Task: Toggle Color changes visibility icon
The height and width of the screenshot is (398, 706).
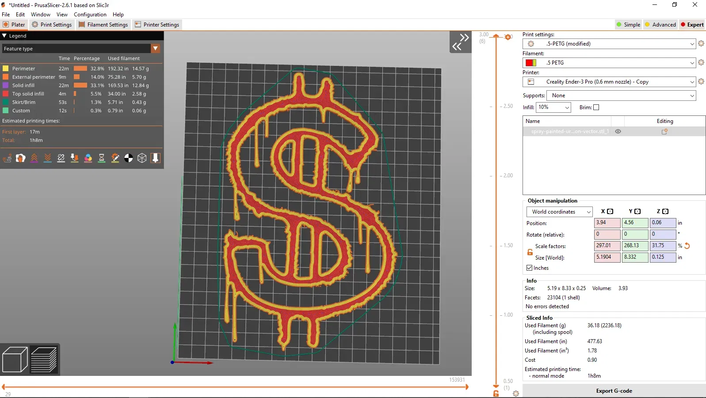Action: pos(88,158)
